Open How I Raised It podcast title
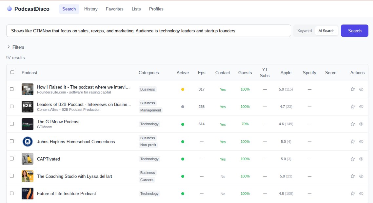Image resolution: width=373 pixels, height=203 pixels. pos(83,87)
